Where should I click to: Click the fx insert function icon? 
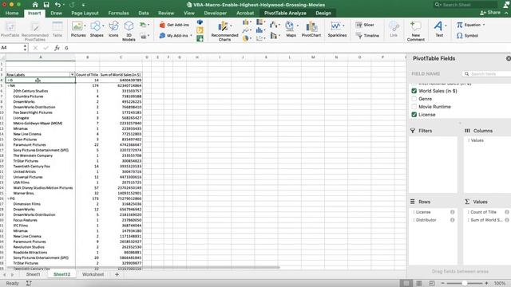(x=57, y=48)
